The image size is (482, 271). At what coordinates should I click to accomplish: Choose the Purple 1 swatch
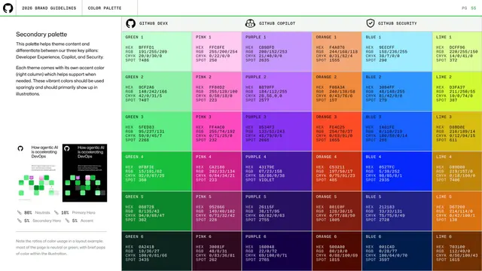(x=277, y=51)
